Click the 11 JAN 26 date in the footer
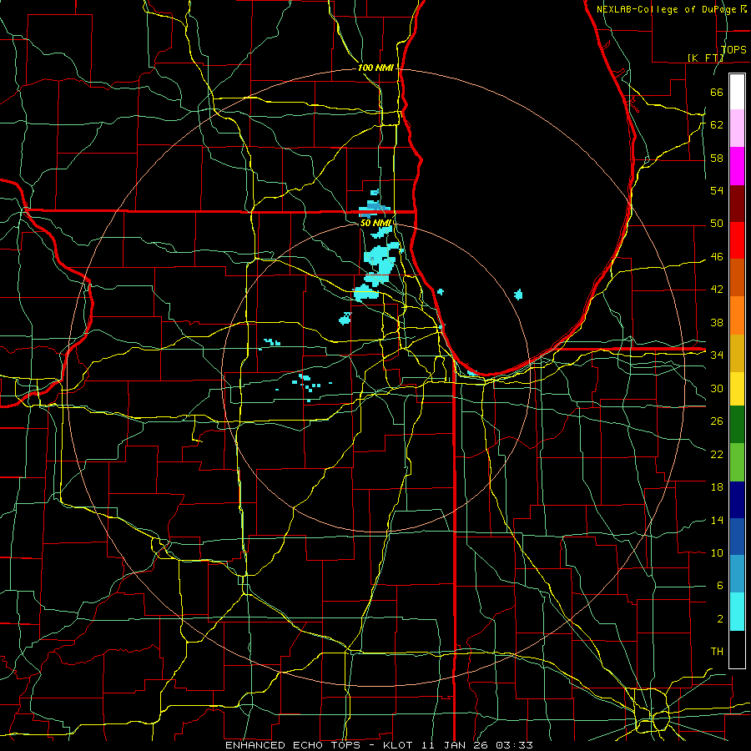 click(456, 745)
